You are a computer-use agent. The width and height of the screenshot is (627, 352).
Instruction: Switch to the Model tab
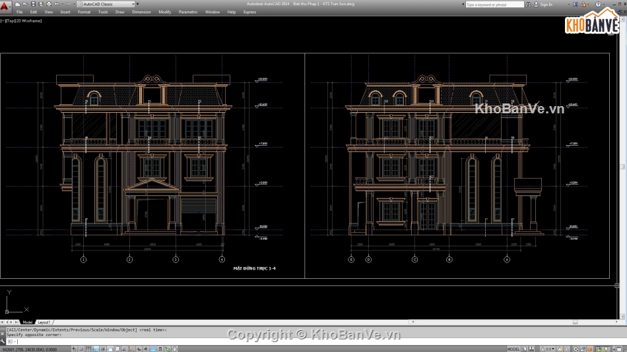[27, 322]
